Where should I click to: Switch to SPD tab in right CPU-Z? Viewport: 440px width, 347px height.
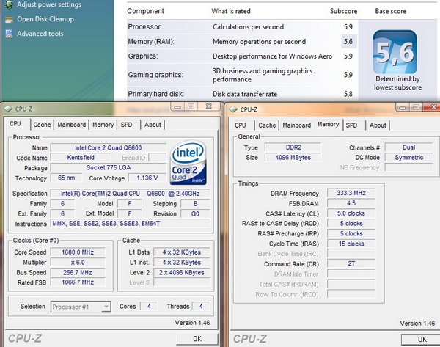351,125
